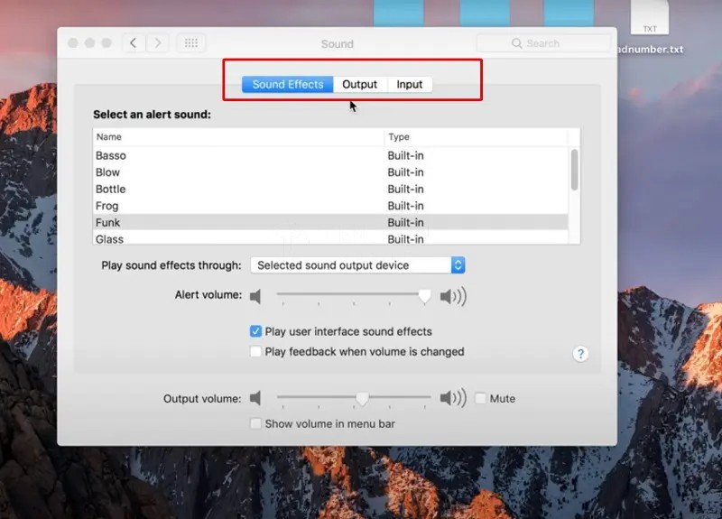Click the help question mark button
This screenshot has width=722, height=519.
tap(581, 353)
